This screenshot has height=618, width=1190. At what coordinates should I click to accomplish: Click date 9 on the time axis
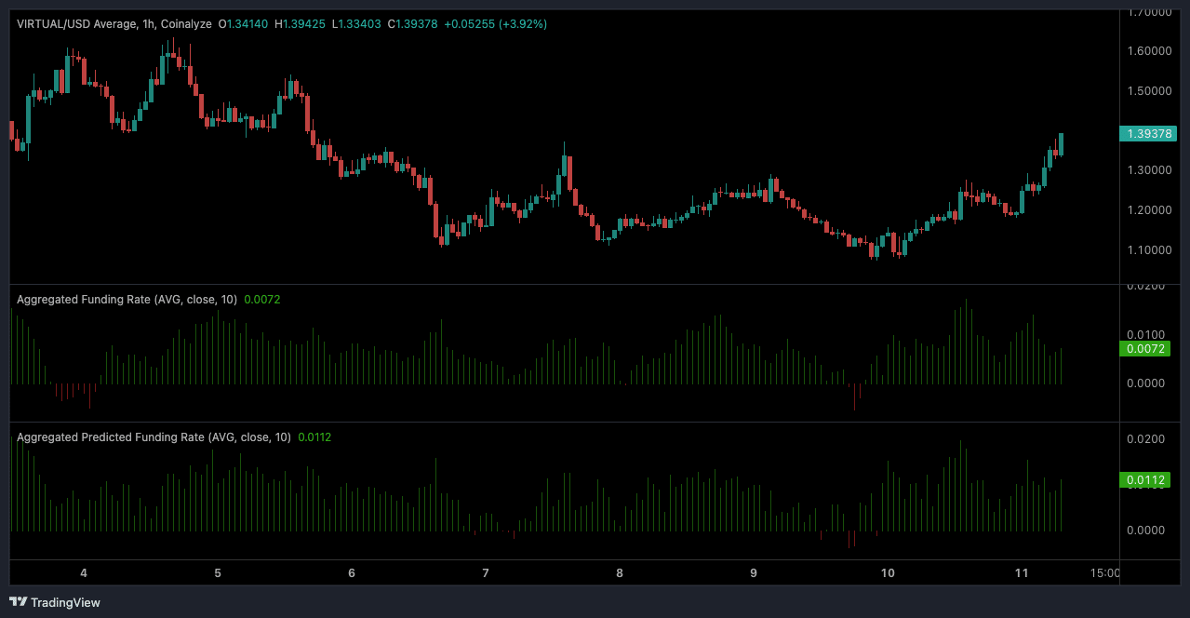click(x=754, y=573)
